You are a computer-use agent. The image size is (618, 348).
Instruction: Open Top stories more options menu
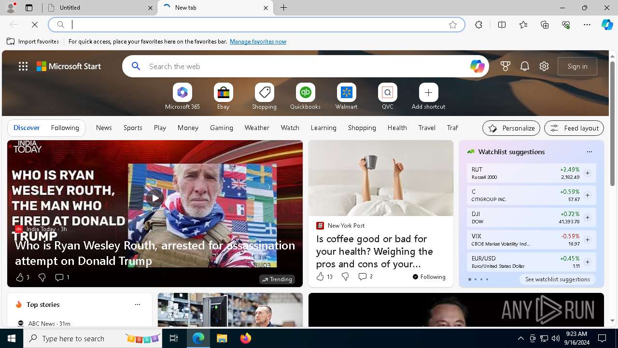click(x=138, y=304)
